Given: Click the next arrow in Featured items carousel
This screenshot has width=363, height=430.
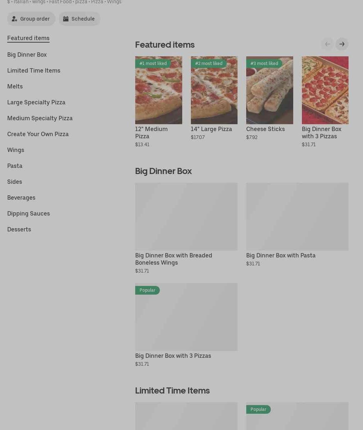Looking at the screenshot, I should tap(342, 44).
